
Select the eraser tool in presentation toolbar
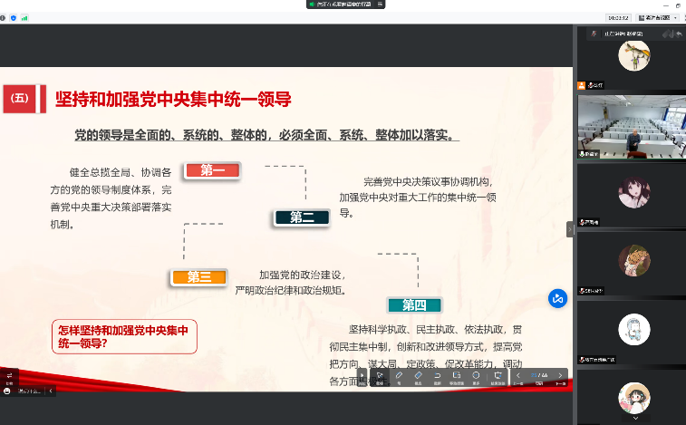419,375
